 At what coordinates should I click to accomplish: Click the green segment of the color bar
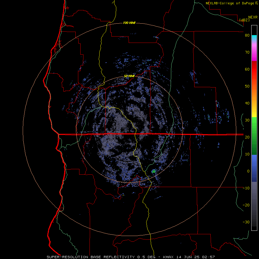tap(254, 136)
